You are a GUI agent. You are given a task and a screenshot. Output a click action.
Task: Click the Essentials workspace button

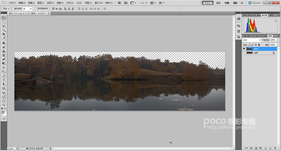pyautogui.click(x=208, y=3)
